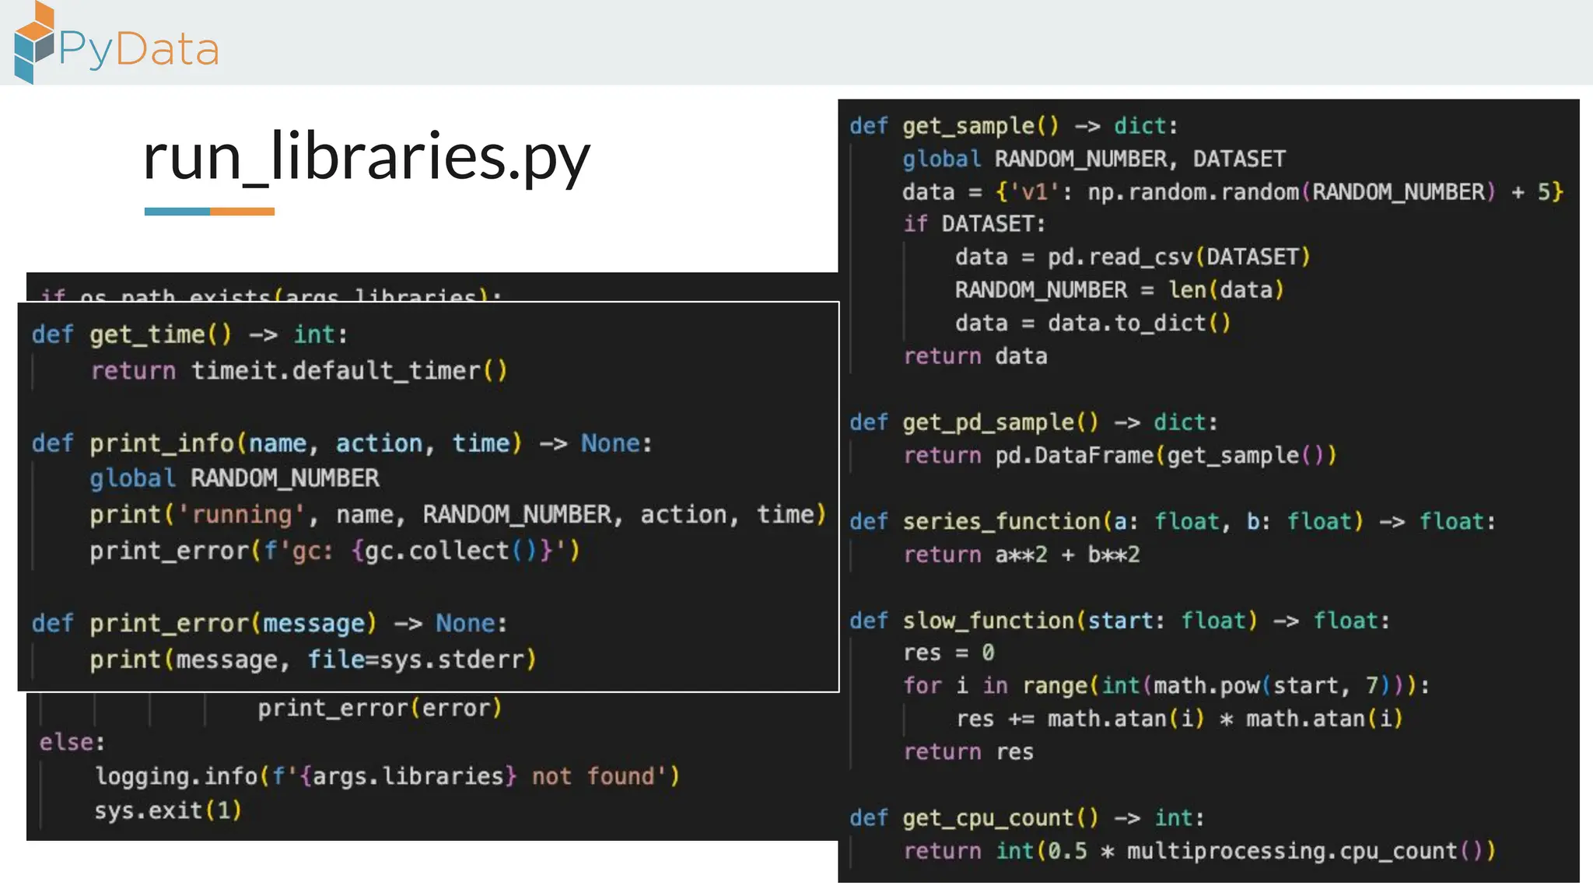The height and width of the screenshot is (896, 1593).
Task: Select 'def get_pd_sample() -> dict:' line
Action: click(1033, 422)
